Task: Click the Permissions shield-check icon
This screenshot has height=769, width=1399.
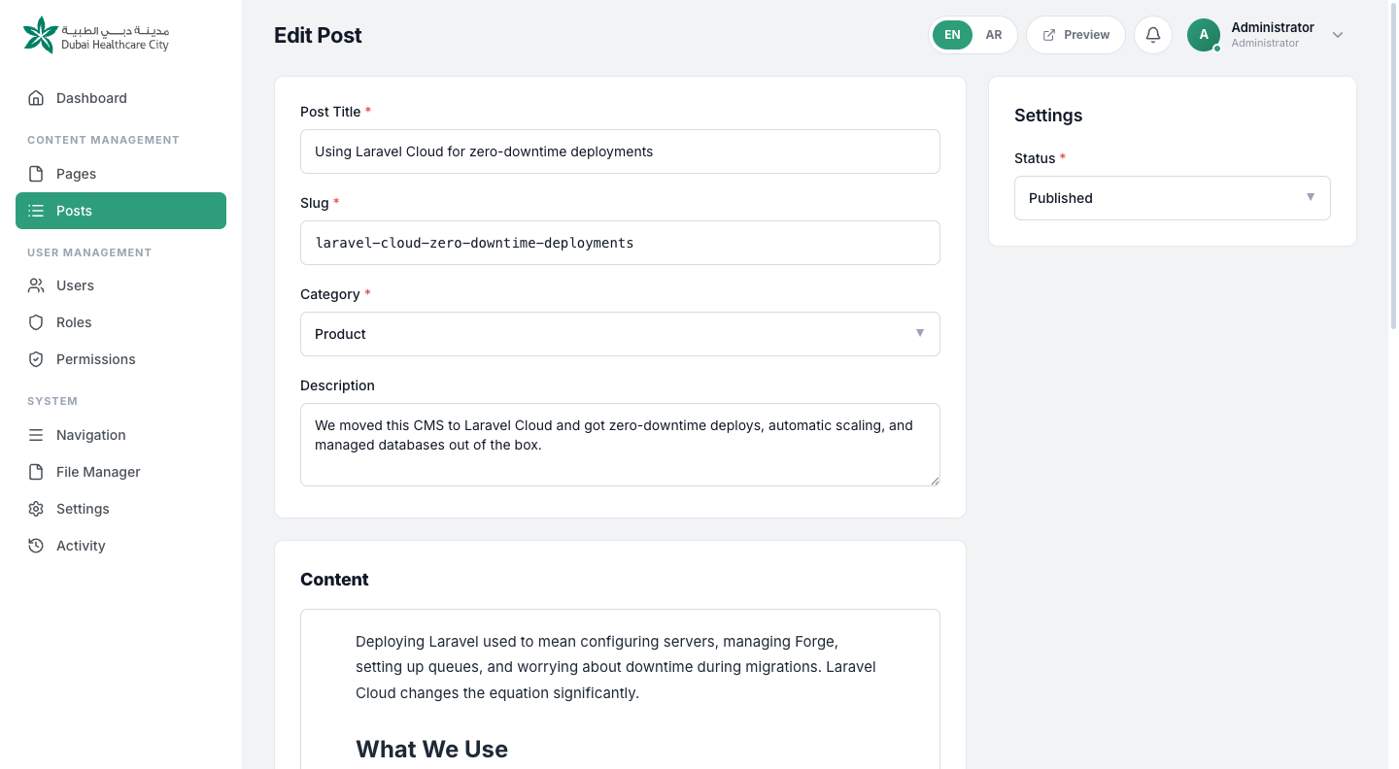Action: (x=36, y=359)
